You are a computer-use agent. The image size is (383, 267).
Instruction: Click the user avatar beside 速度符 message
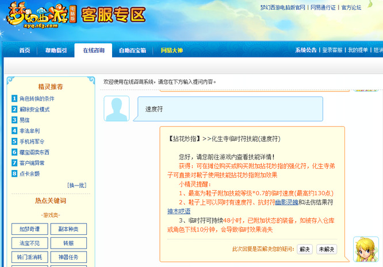pyautogui.click(x=117, y=109)
